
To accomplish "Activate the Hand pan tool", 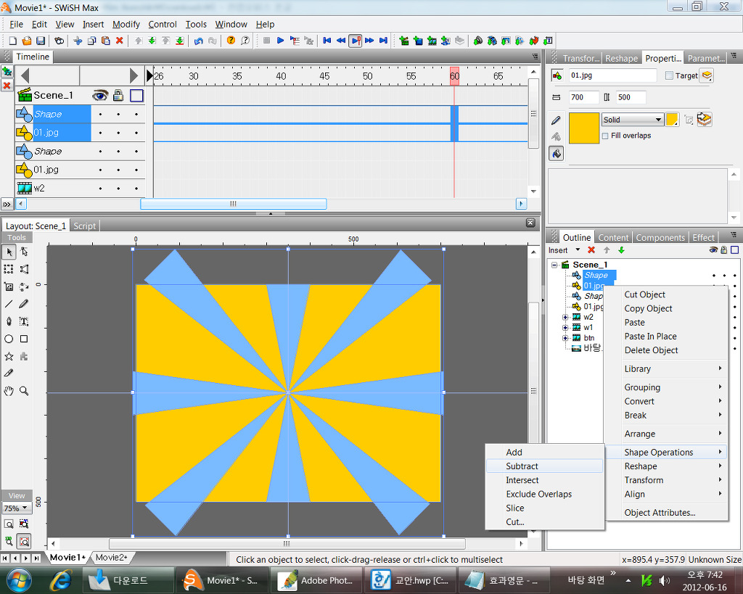I will (x=9, y=391).
